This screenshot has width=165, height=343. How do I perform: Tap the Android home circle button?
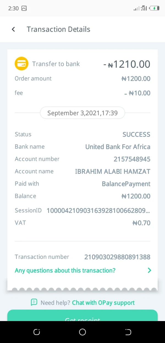82,332
